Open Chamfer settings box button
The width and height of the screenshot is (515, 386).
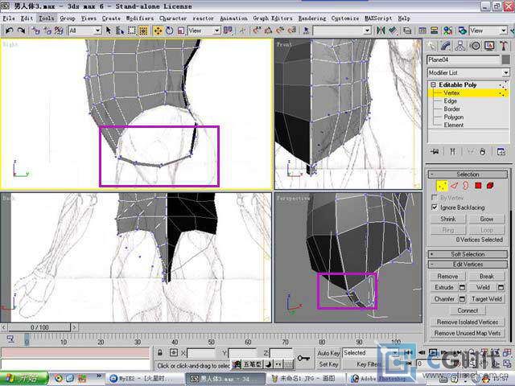(462, 299)
